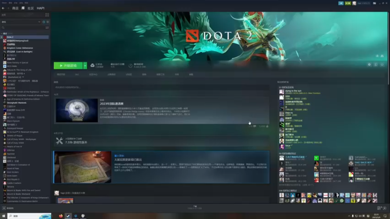
Task: Switch to Big Picture mode icon
Action: pyautogui.click(x=374, y=3)
